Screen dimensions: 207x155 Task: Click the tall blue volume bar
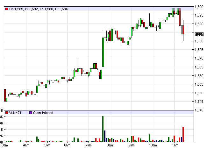[105, 136]
